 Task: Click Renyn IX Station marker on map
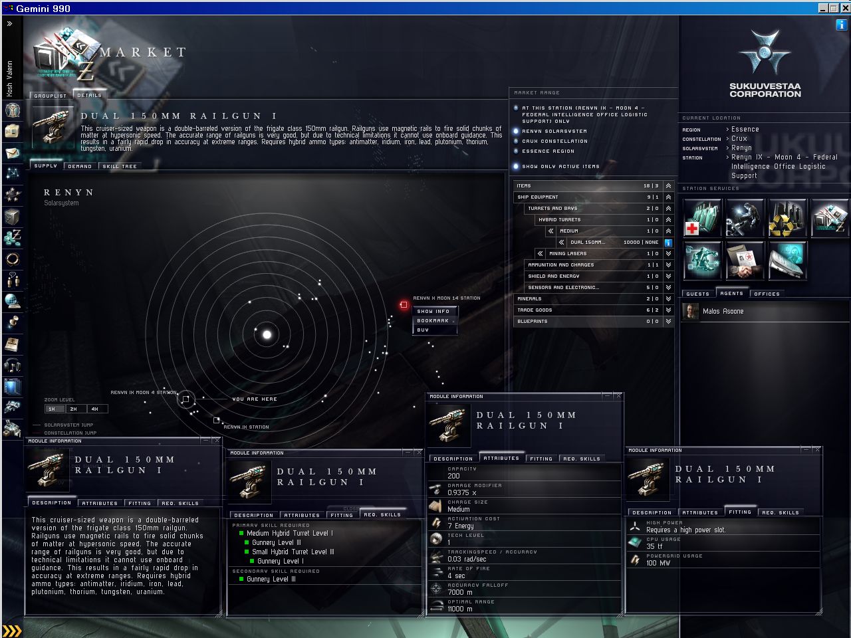coord(217,420)
